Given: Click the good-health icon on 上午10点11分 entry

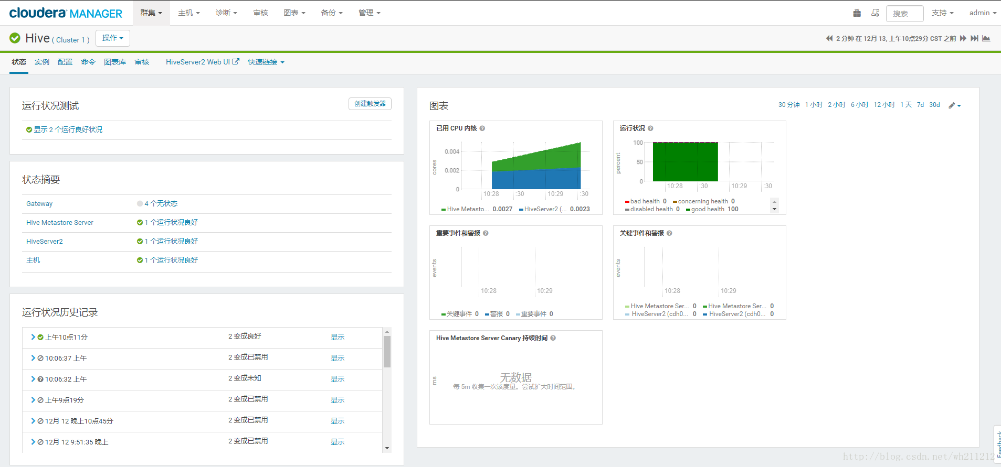Looking at the screenshot, I should (40, 338).
